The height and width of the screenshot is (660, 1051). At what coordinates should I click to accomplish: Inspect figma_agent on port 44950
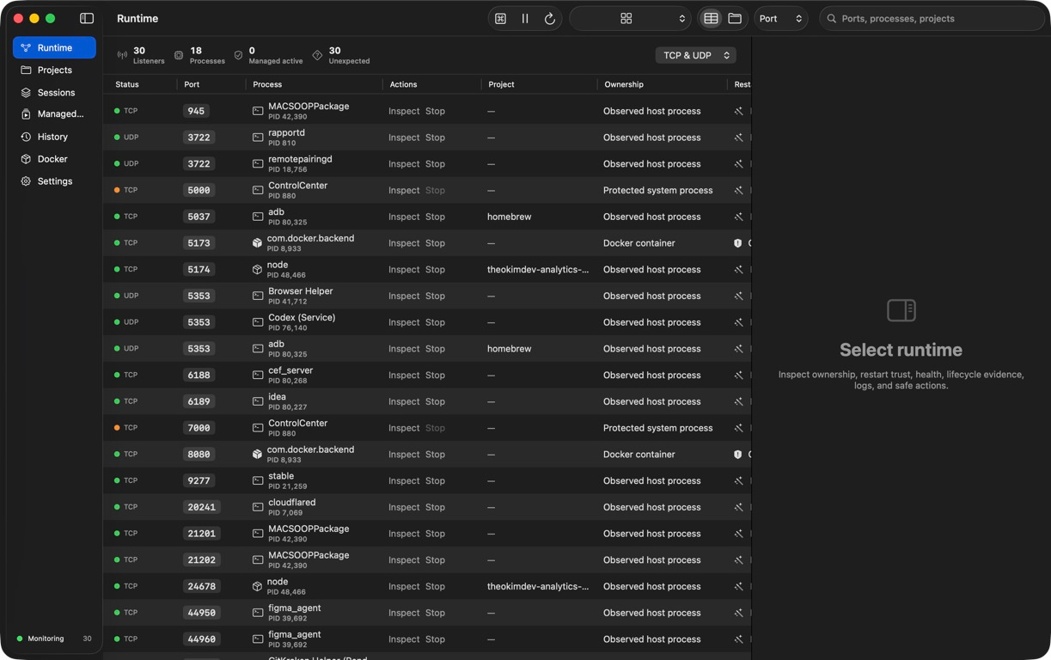click(x=404, y=613)
